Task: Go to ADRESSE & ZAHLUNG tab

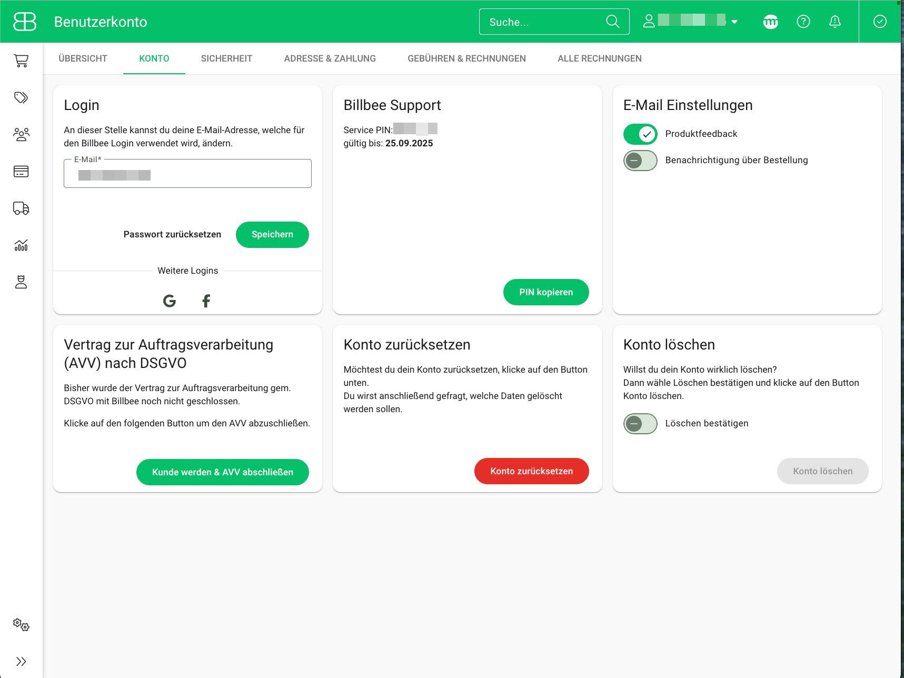Action: 330,58
